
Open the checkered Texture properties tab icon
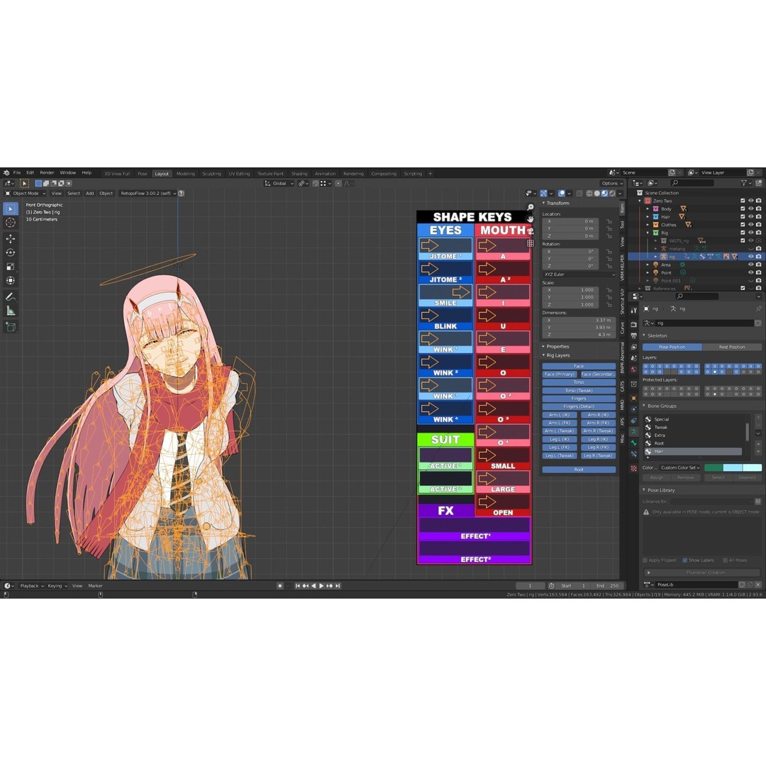click(633, 469)
